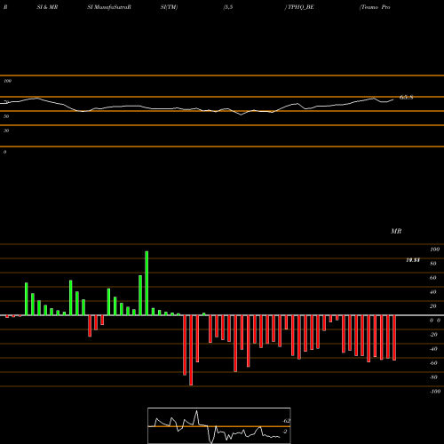The width and height of the screenshot is (444, 444).
Task: Open the mini overview chart thumbnail
Action: pos(219,425)
